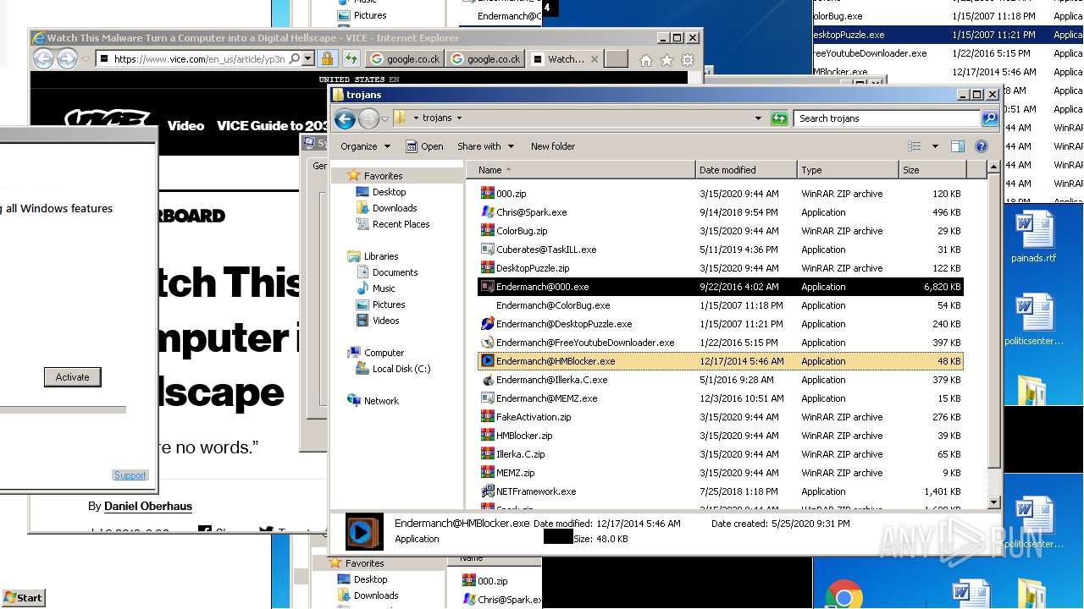Screen dimensions: 1084x609
Task: Open Daniel Oberhaus author link
Action: point(148,506)
